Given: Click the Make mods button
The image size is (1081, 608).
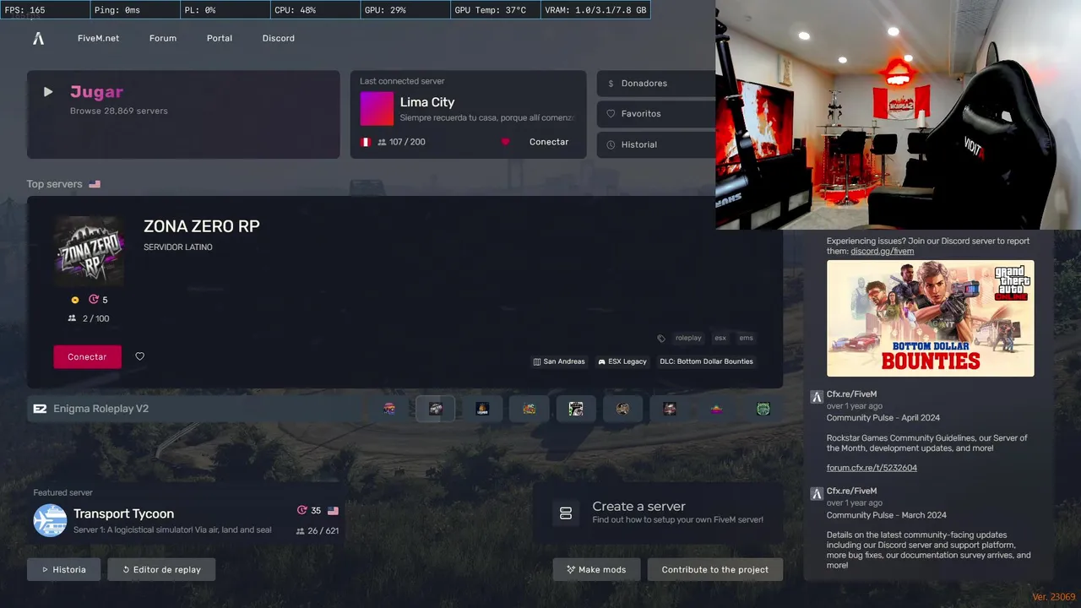Looking at the screenshot, I should point(596,569).
